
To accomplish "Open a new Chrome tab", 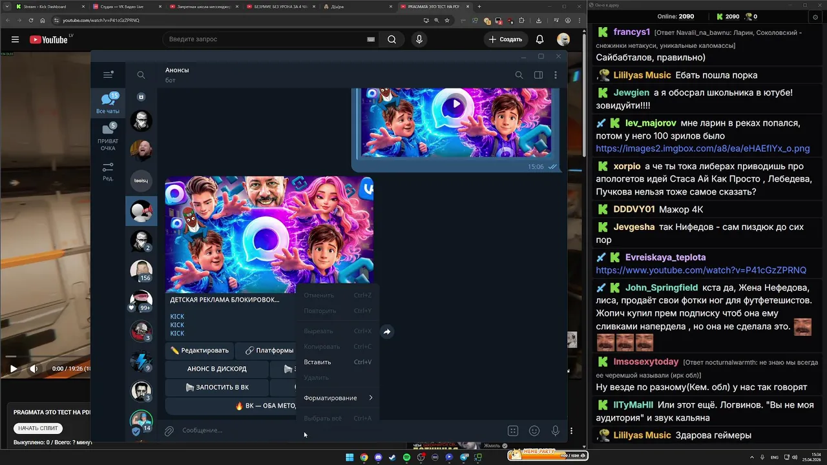I will [x=479, y=6].
